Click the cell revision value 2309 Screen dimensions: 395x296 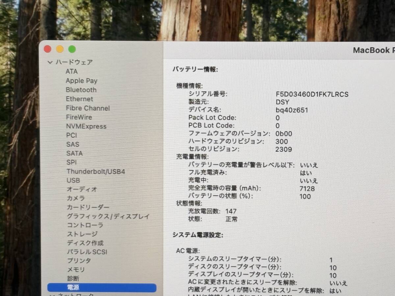click(284, 150)
